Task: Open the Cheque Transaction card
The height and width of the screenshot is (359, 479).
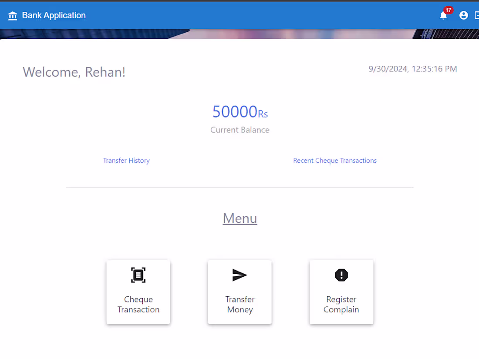Action: coord(138,292)
